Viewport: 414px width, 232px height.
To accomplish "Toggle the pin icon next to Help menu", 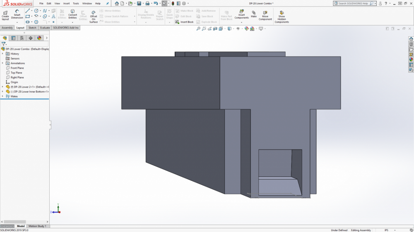I will (x=108, y=3).
